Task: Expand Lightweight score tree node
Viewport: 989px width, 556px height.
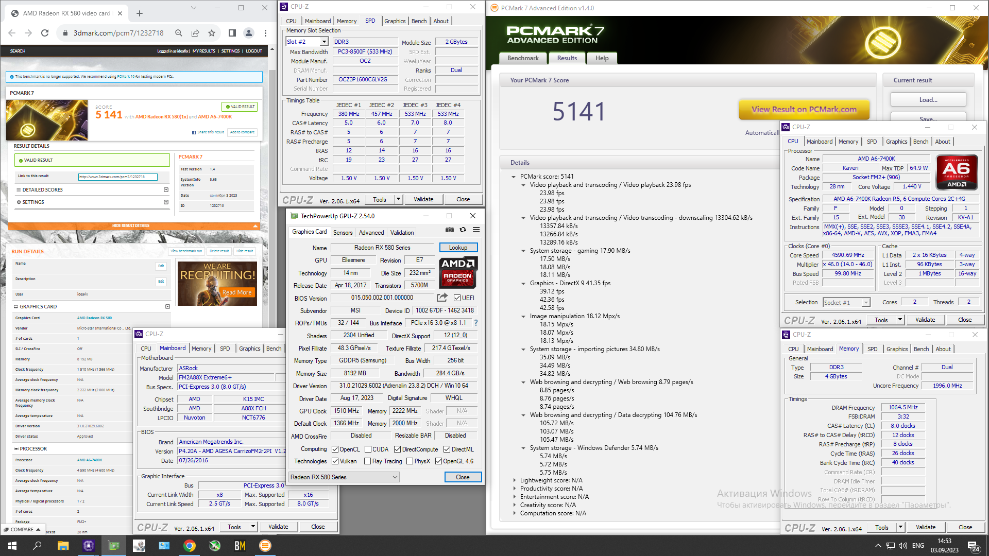Action: pos(514,480)
